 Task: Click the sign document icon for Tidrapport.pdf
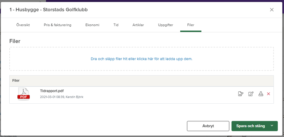241,94
